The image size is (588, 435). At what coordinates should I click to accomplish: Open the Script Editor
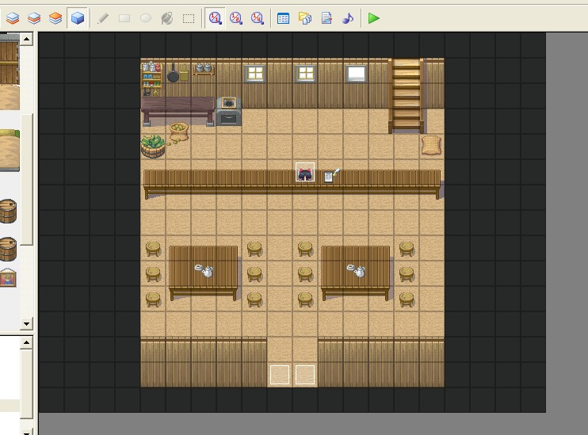coord(326,18)
